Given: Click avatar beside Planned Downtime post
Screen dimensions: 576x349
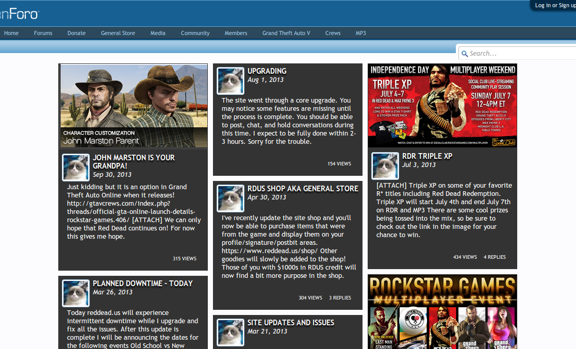Looking at the screenshot, I should (76, 293).
